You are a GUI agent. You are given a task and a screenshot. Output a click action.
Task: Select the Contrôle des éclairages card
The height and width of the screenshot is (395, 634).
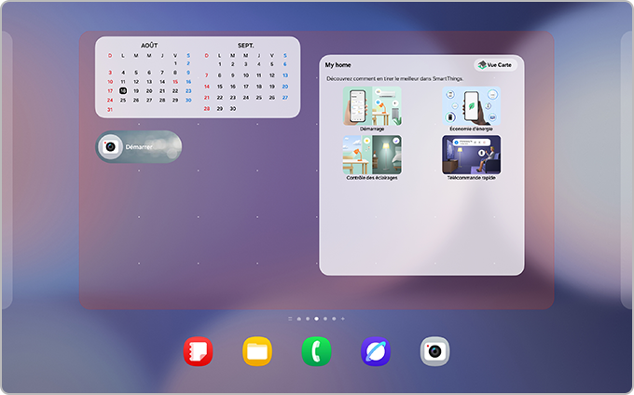click(x=371, y=157)
